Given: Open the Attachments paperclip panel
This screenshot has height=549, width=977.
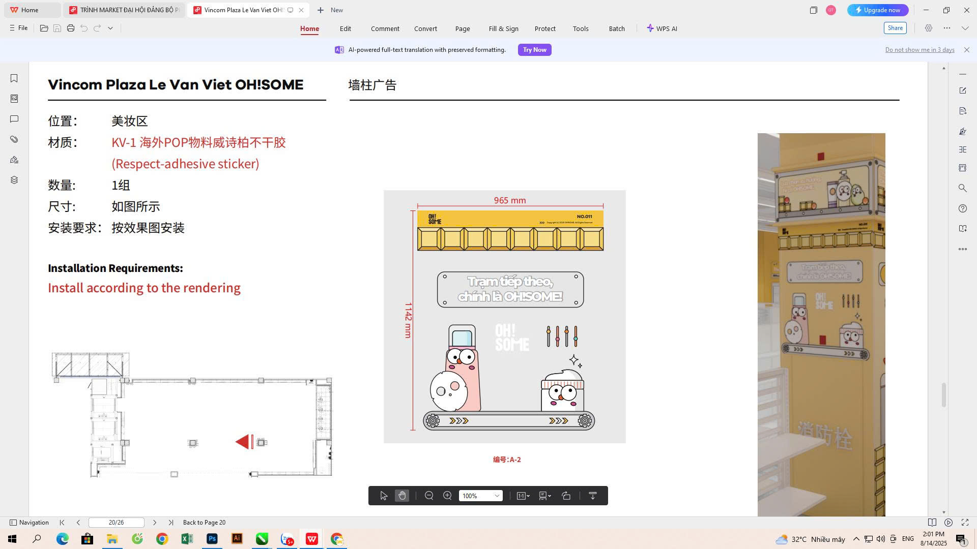Looking at the screenshot, I should click(x=14, y=139).
